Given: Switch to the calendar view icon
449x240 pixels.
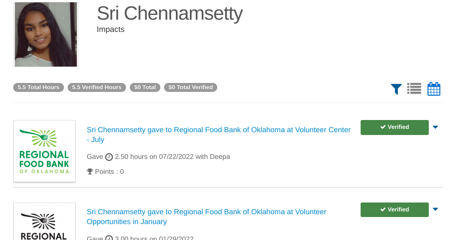Looking at the screenshot, I should click(x=434, y=89).
